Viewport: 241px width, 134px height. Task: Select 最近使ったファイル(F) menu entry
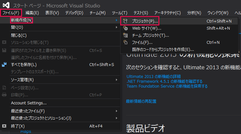(x=60, y=111)
